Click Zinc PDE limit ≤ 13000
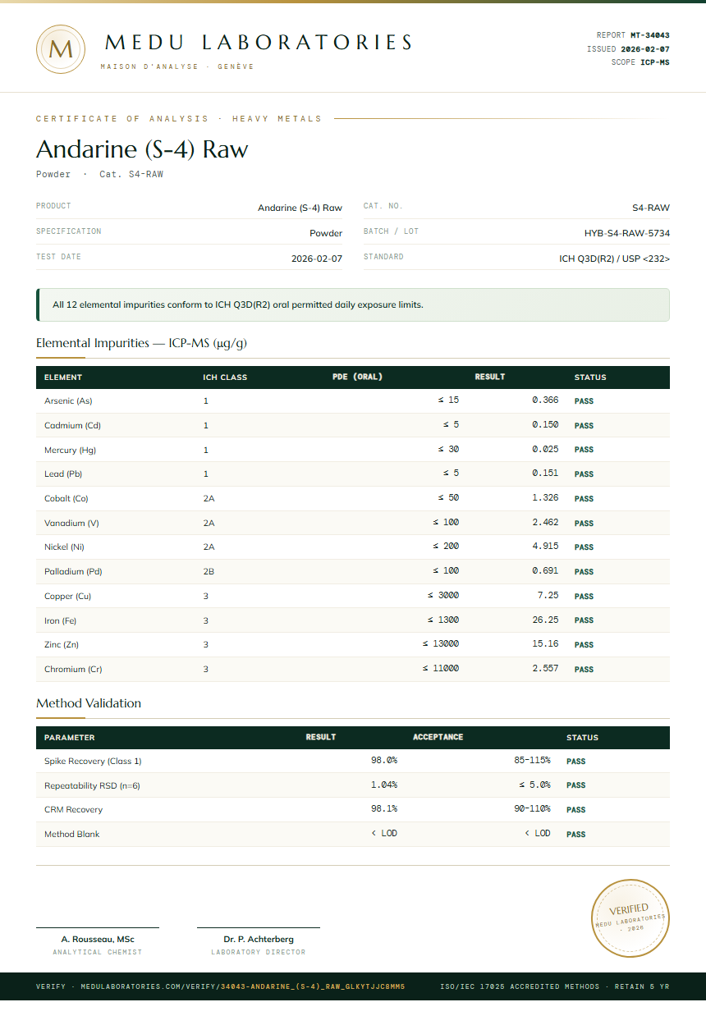706x1025 pixels. 441,644
